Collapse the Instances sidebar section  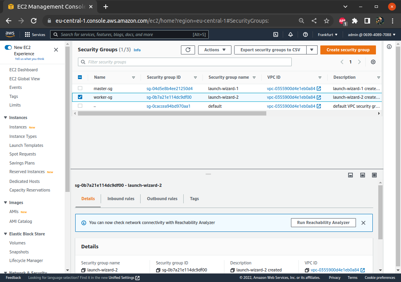tap(5, 117)
